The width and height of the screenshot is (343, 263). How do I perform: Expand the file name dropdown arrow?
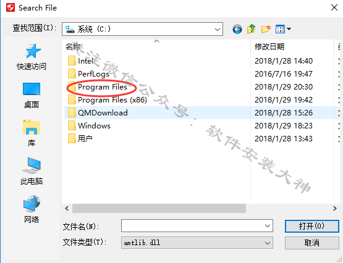click(268, 226)
